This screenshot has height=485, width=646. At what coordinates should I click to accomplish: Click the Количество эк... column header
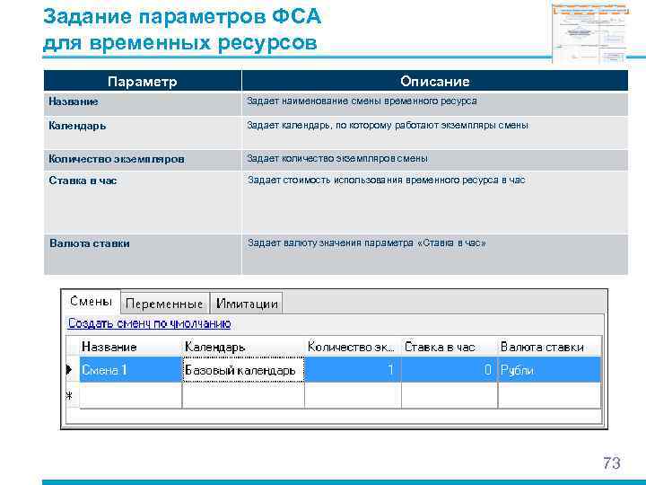[x=353, y=347]
